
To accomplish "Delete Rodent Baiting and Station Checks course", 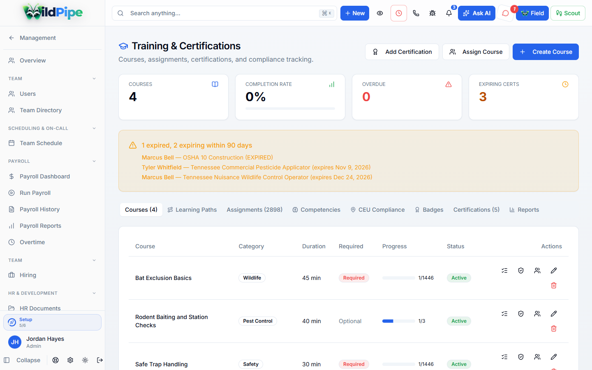I will (x=554, y=328).
